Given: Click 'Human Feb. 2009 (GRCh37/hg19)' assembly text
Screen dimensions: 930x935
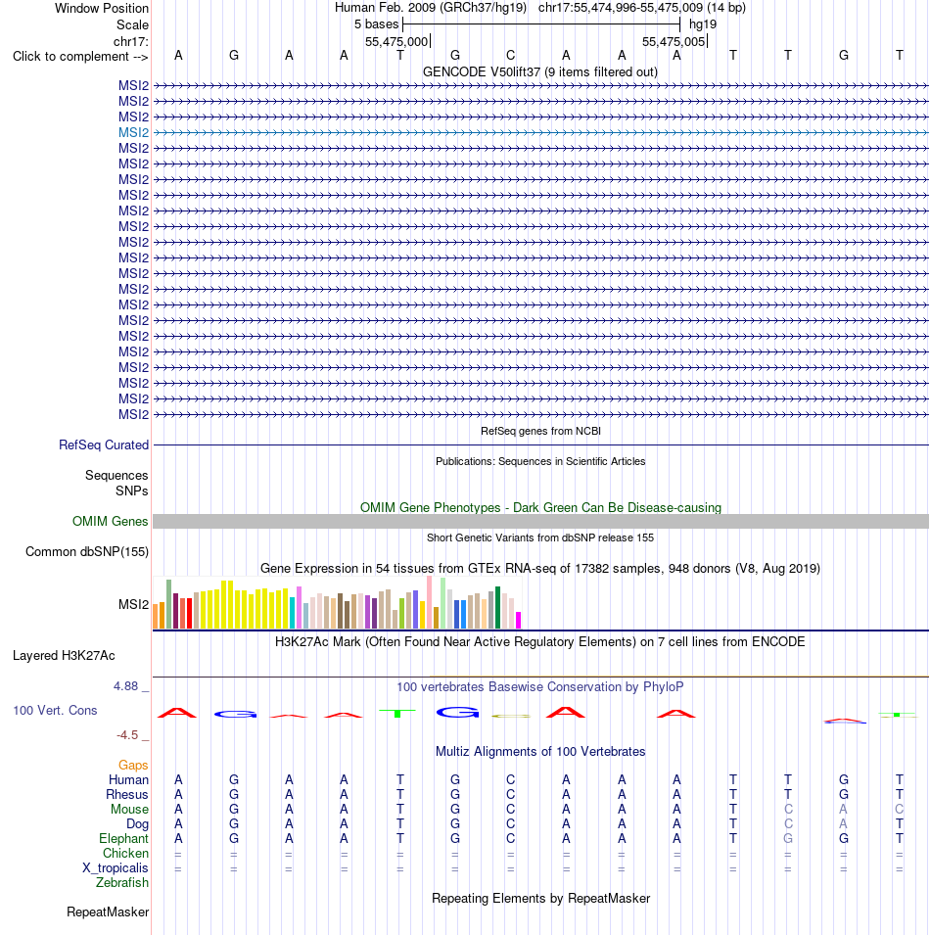Looking at the screenshot, I should point(431,8).
